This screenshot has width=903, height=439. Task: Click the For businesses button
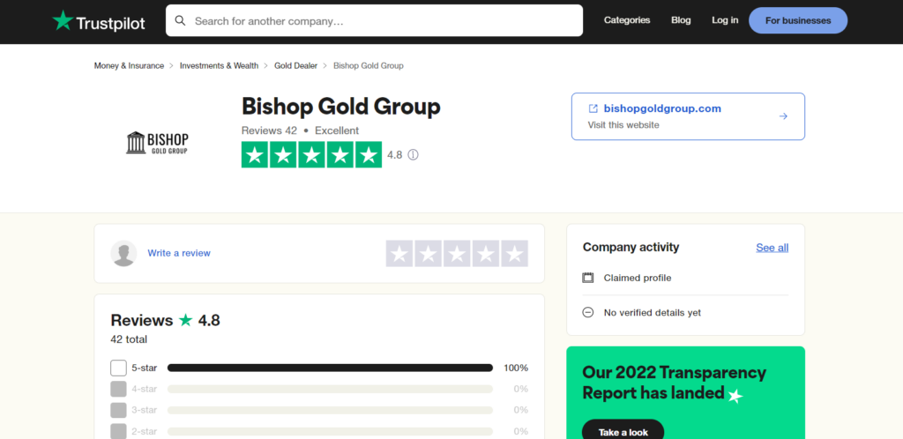pos(798,20)
